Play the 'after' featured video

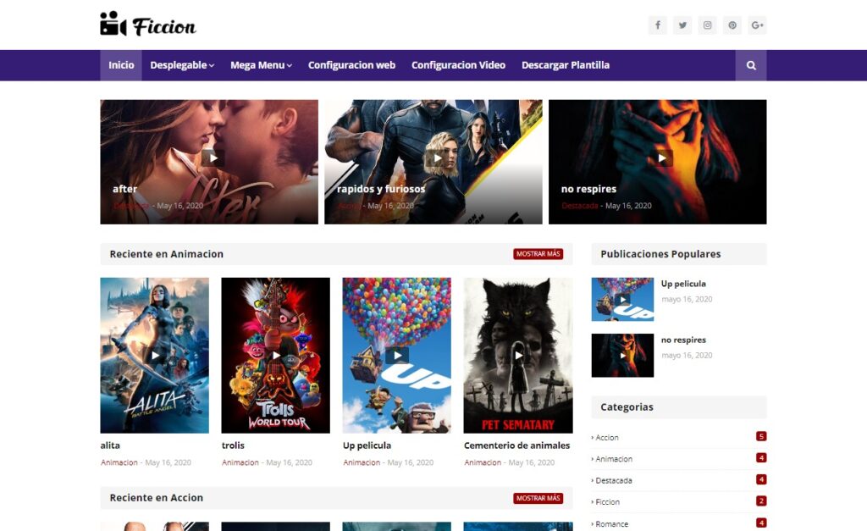[213, 158]
